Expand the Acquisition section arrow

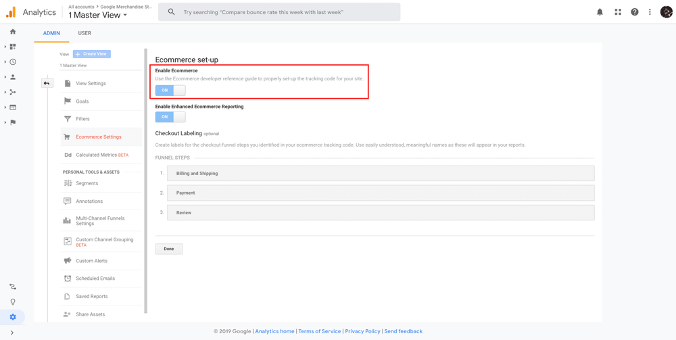point(5,92)
